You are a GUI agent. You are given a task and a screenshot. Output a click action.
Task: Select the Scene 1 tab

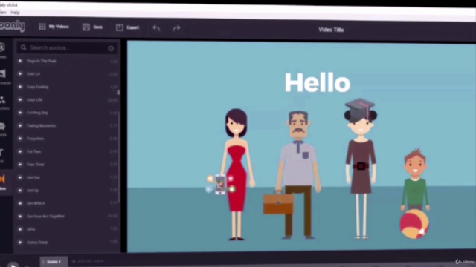[54, 262]
